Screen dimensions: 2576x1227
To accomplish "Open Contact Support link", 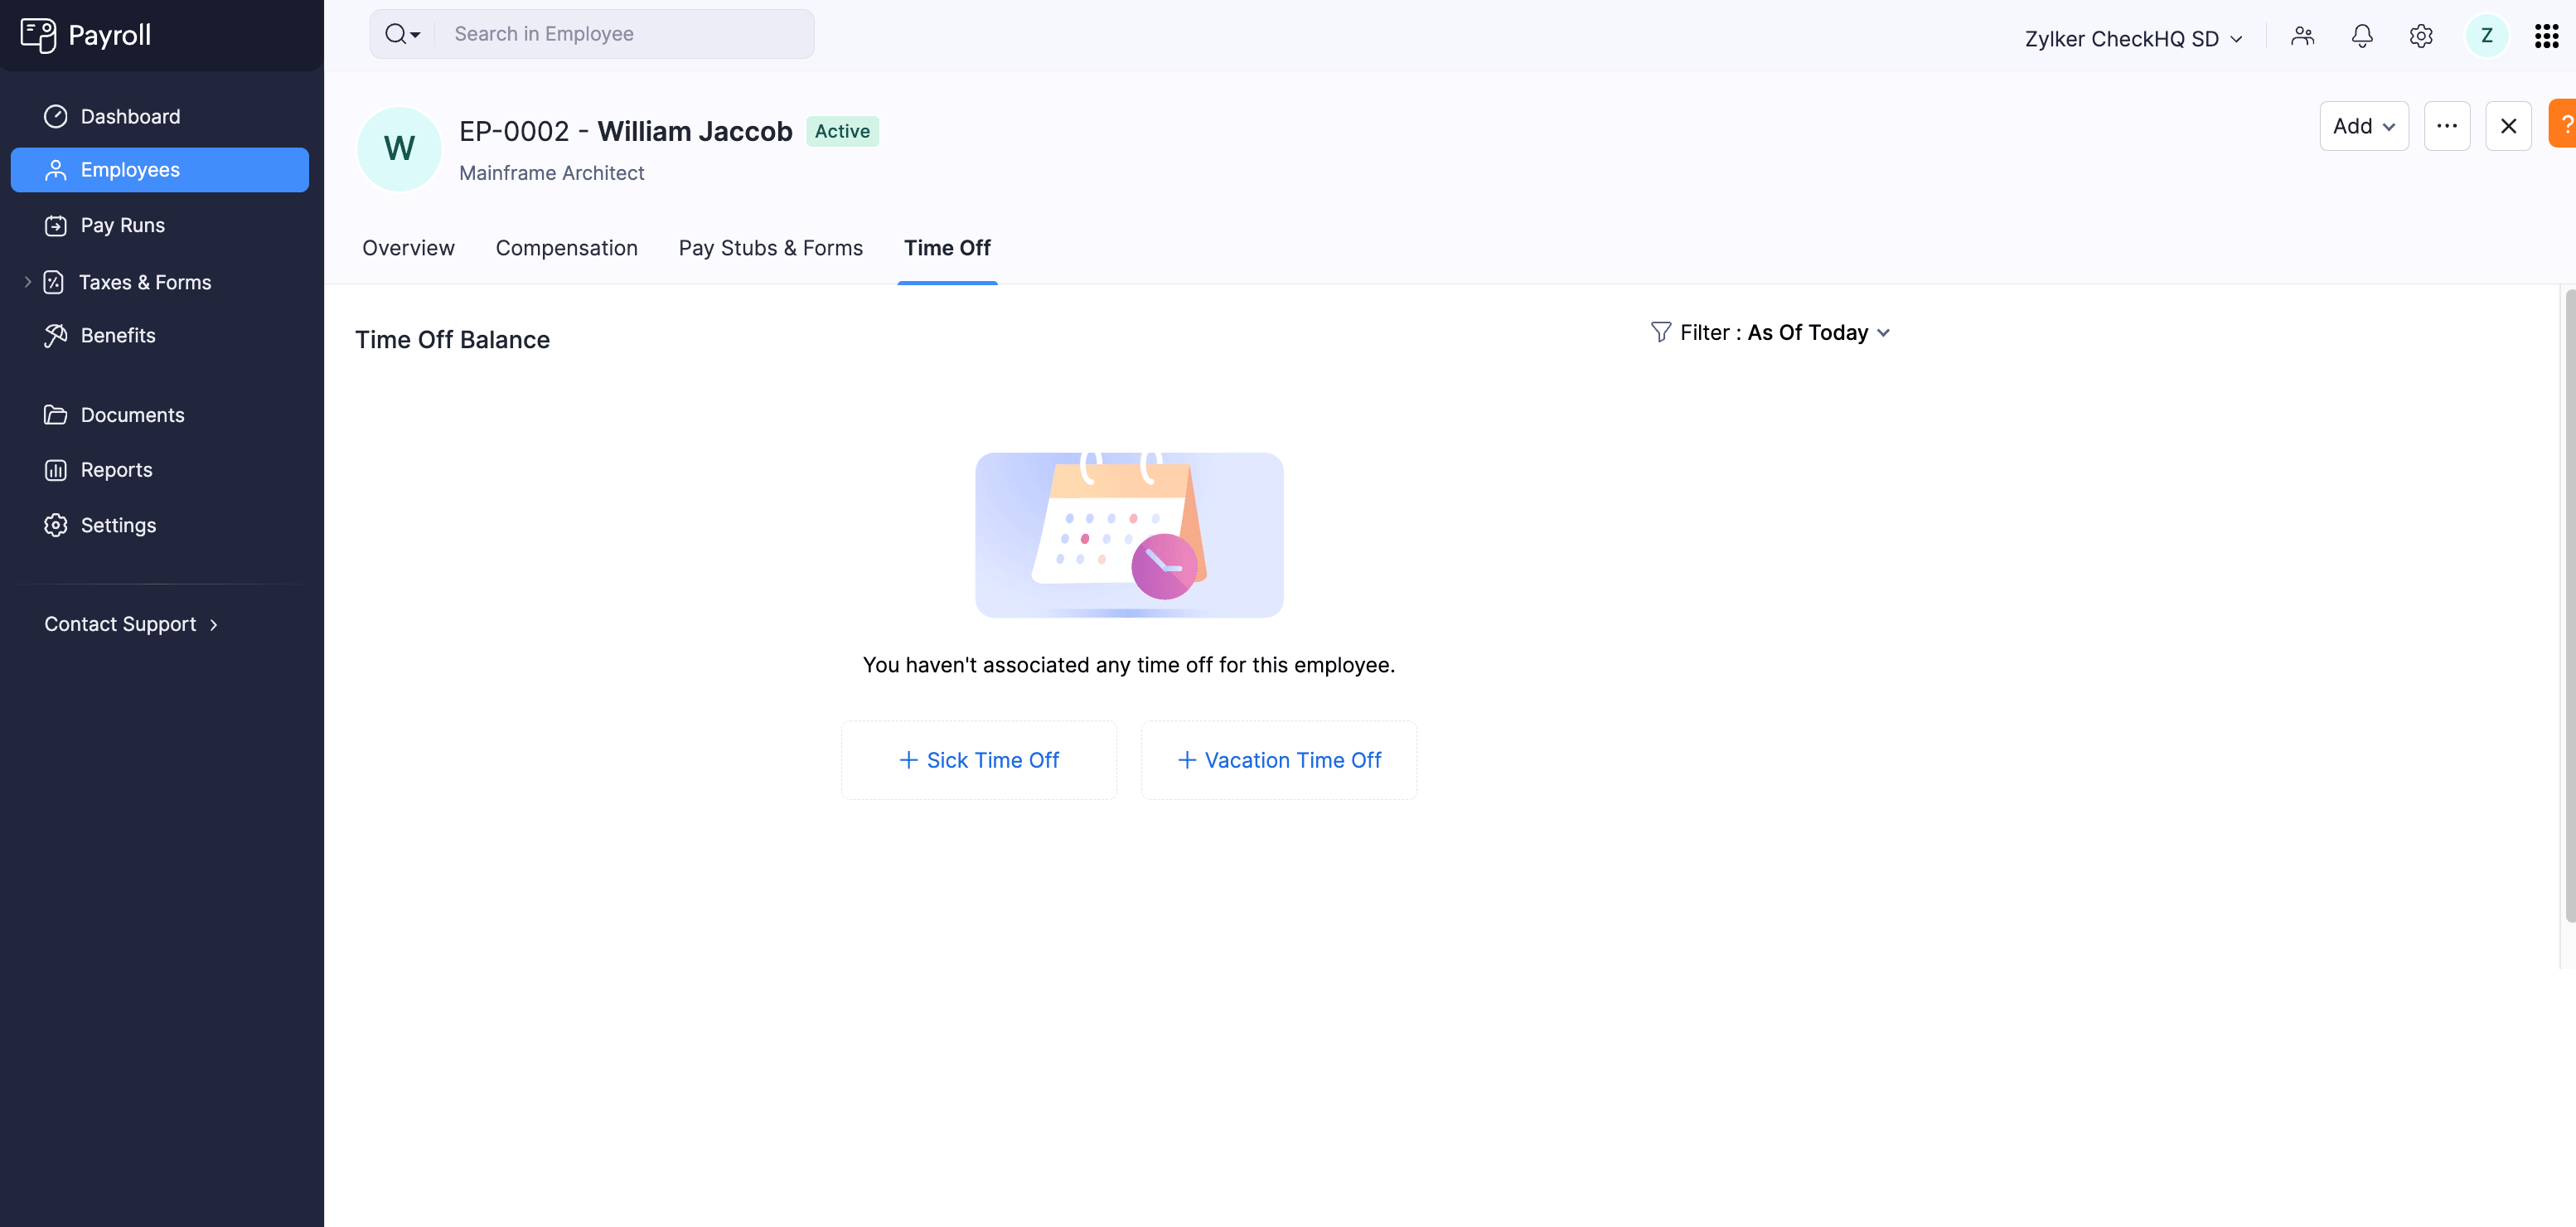I will click(x=131, y=624).
